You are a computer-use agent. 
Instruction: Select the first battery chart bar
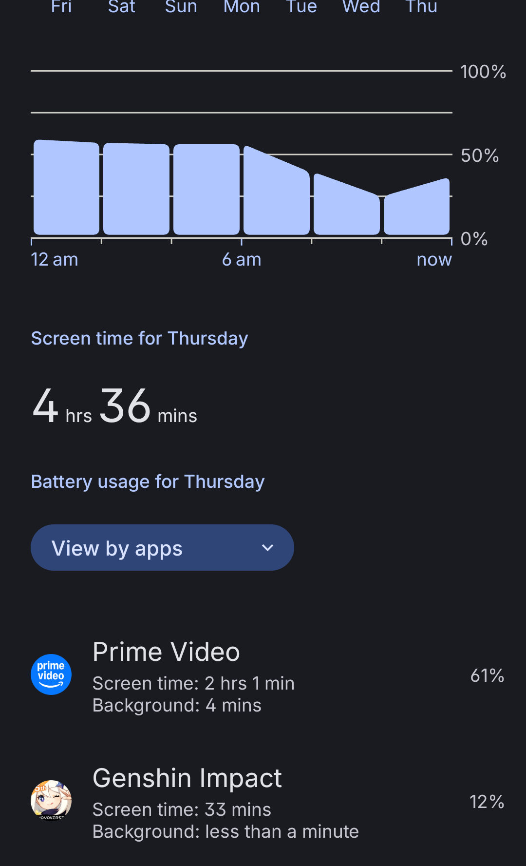66,188
